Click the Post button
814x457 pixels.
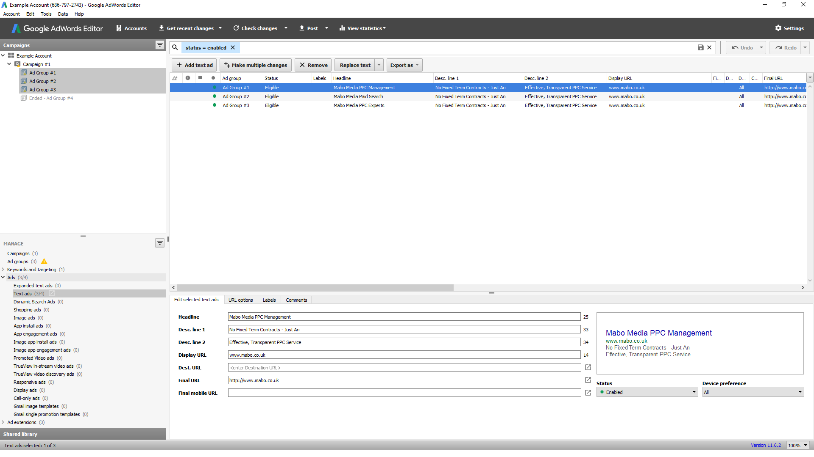[309, 28]
